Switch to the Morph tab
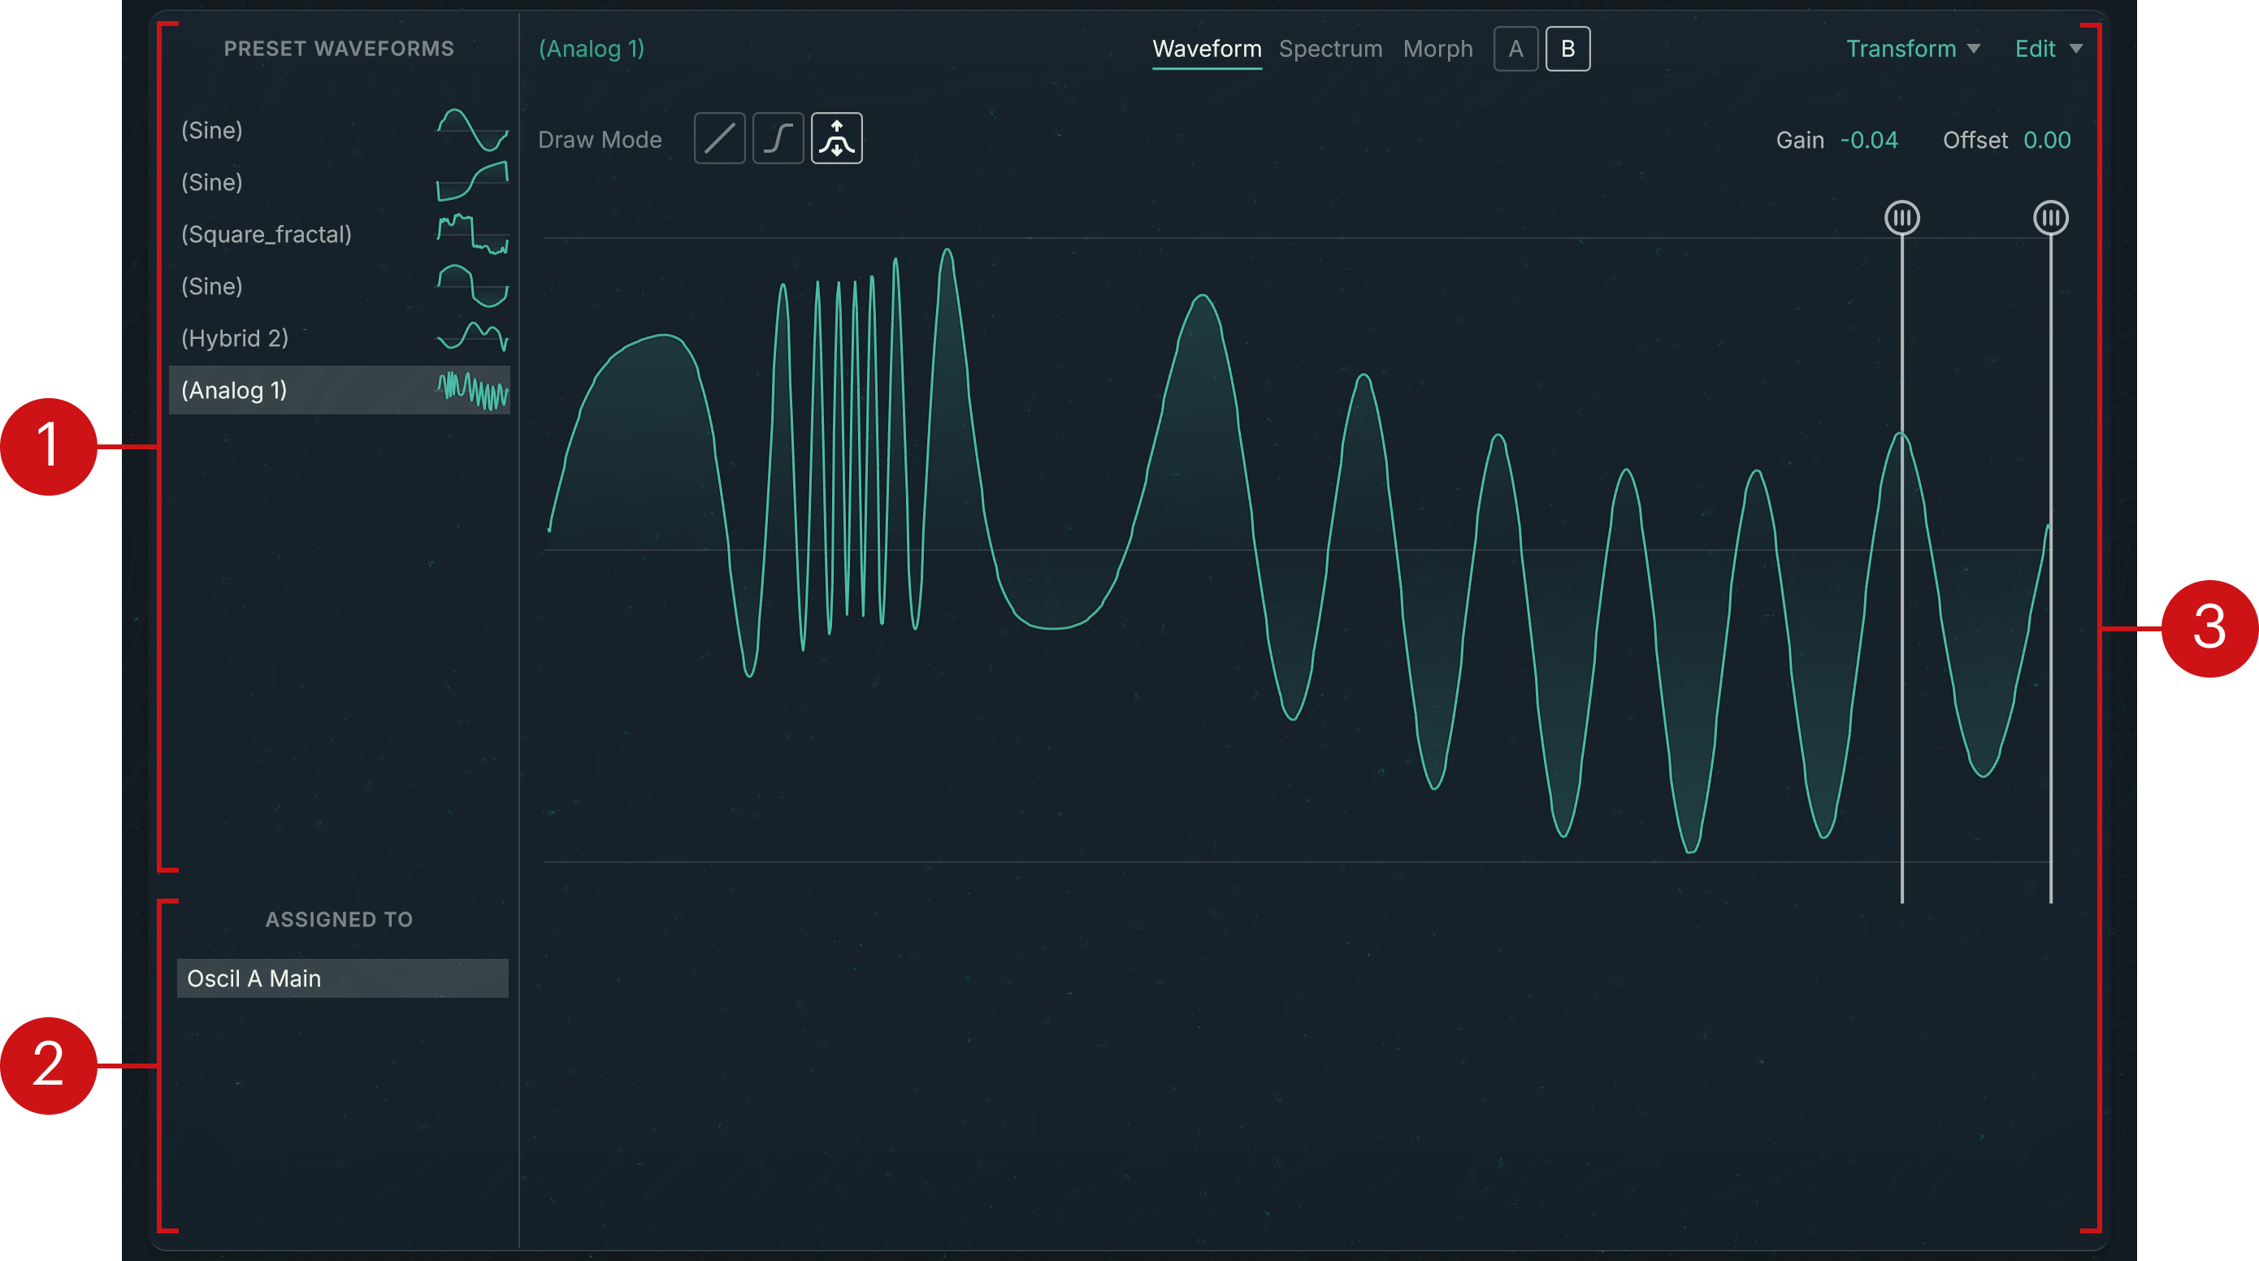The height and width of the screenshot is (1261, 2259). click(1437, 49)
